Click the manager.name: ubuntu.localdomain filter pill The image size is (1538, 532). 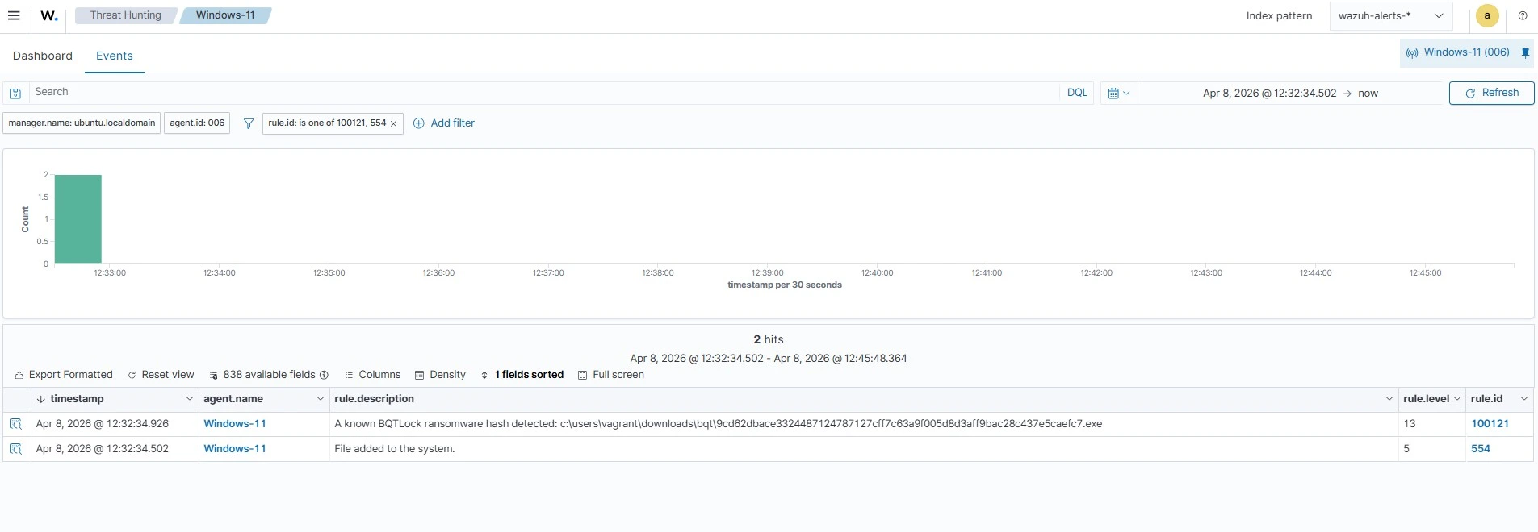pyautogui.click(x=82, y=123)
